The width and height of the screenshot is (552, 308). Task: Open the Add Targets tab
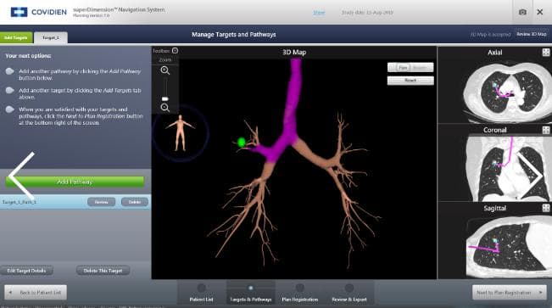click(x=16, y=37)
